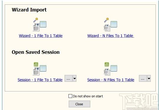
Task: Expand the dropdown arrow beside Session - N Files To 1 Table
Action: click(x=149, y=78)
